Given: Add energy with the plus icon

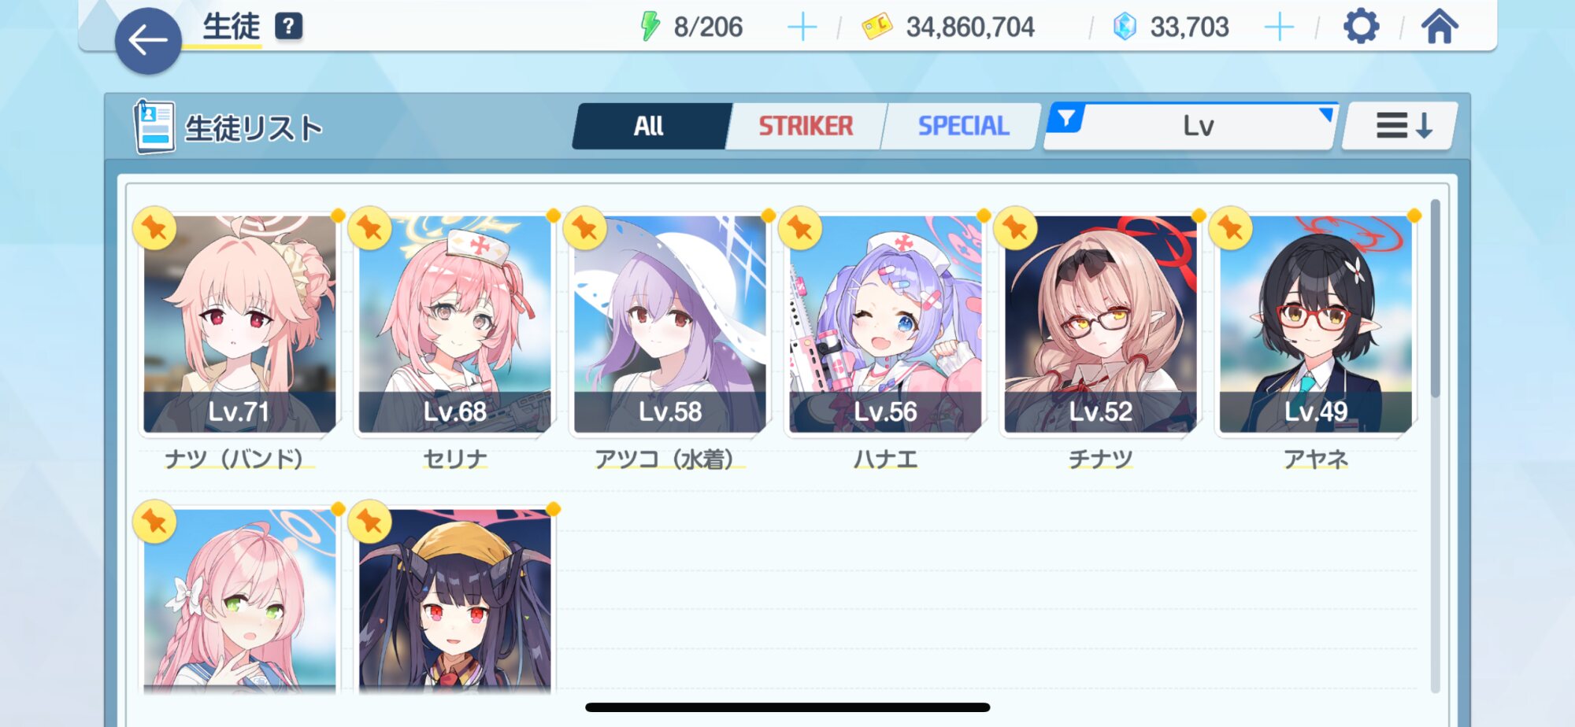Looking at the screenshot, I should [x=802, y=28].
